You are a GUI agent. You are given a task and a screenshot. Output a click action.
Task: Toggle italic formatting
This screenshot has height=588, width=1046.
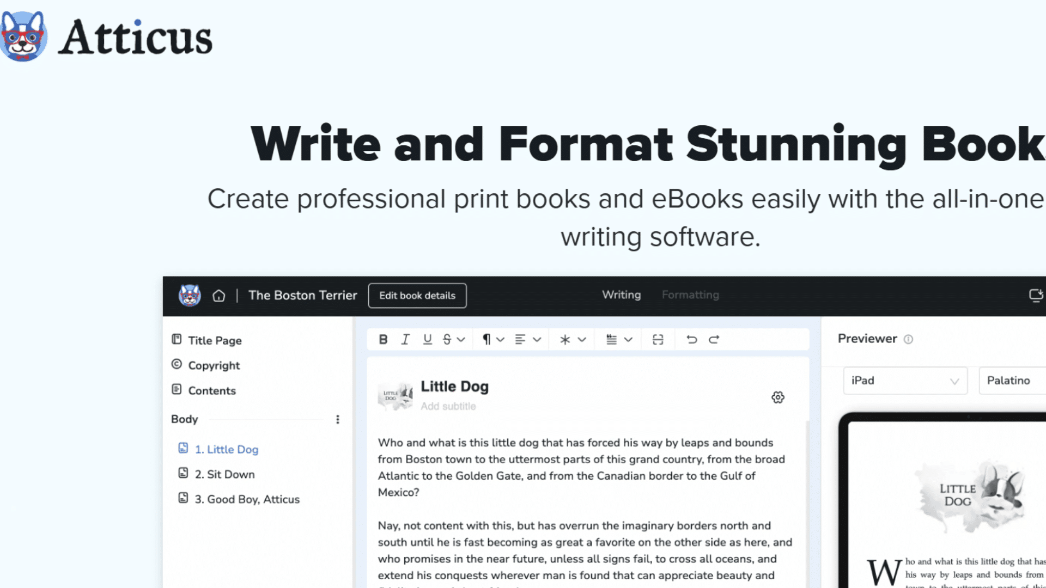405,340
